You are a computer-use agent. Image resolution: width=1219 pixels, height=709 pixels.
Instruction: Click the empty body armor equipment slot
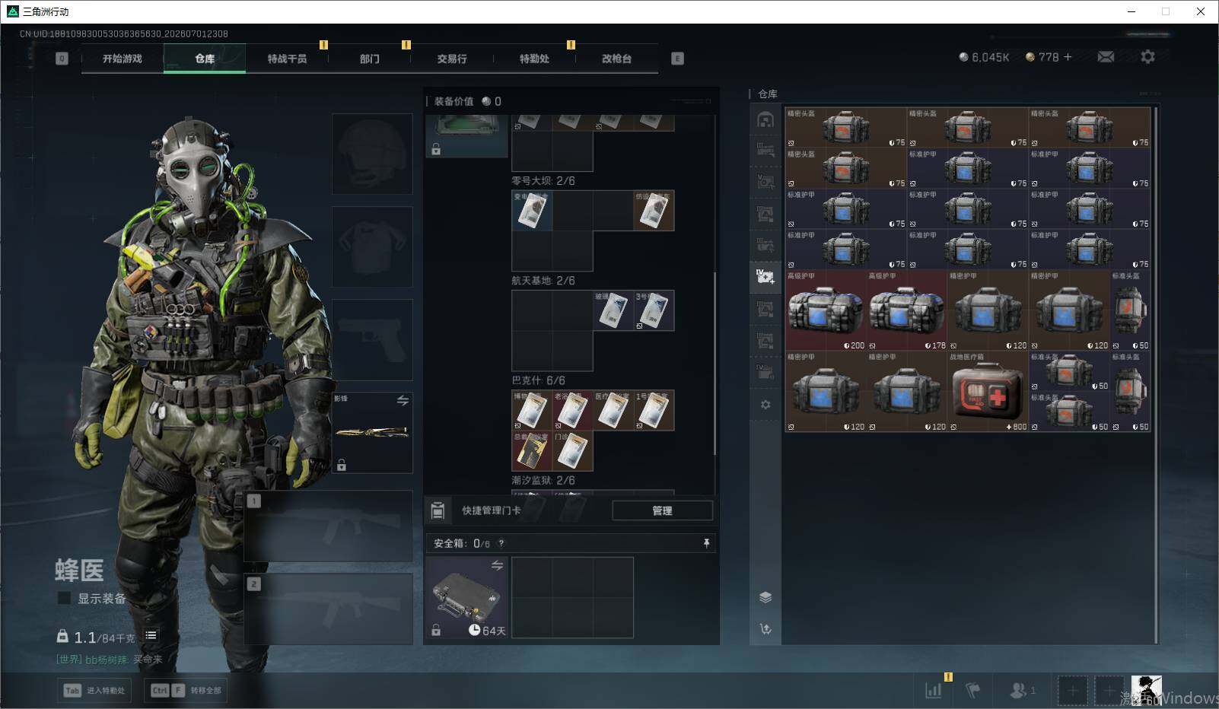tap(372, 246)
